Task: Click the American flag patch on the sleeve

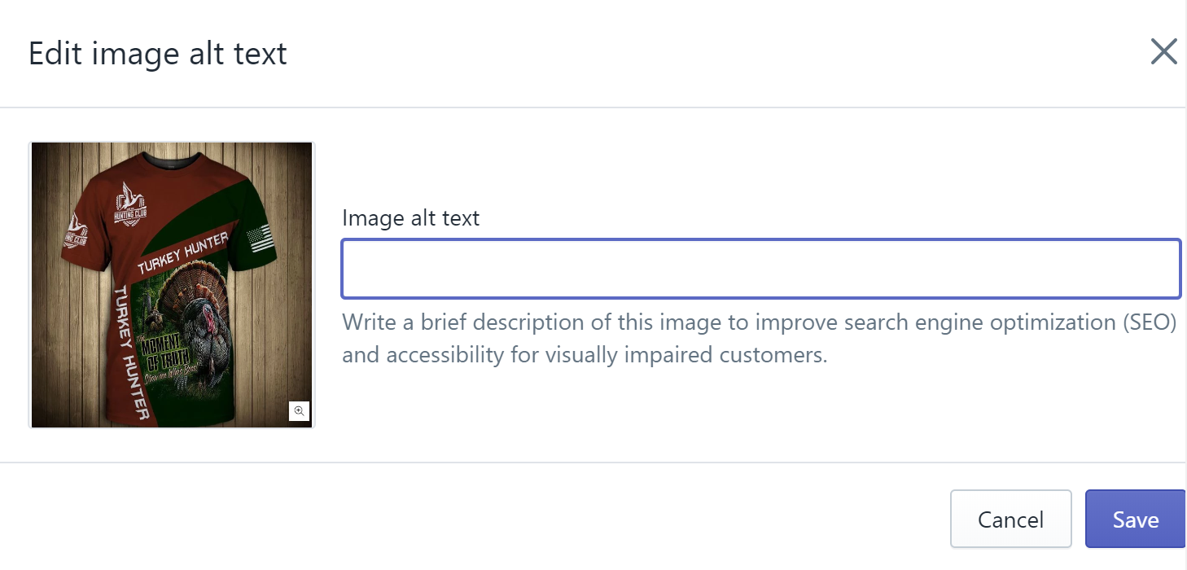Action: pos(258,239)
